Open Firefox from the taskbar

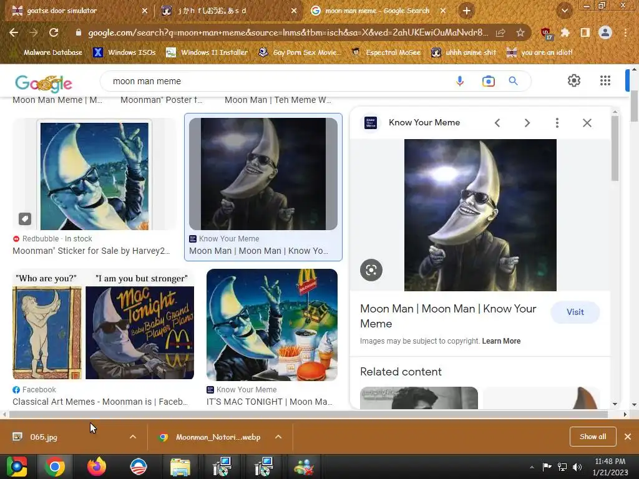[97, 467]
